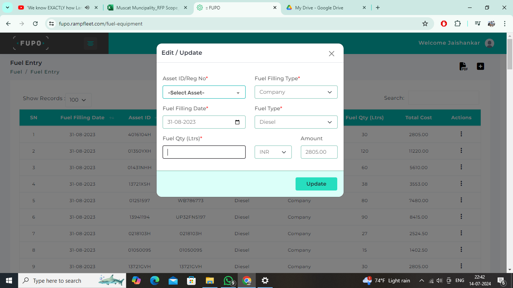513x288 pixels.
Task: Click the Update button
Action: pos(316,184)
